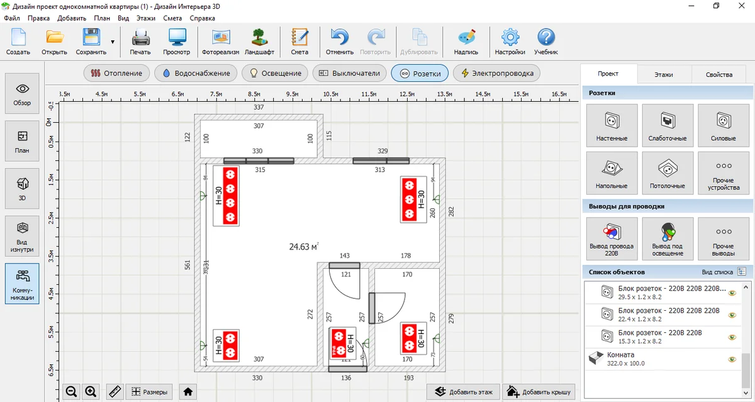The height and width of the screenshot is (402, 755).
Task: Select top-right socket block on plan
Action: tap(413, 199)
